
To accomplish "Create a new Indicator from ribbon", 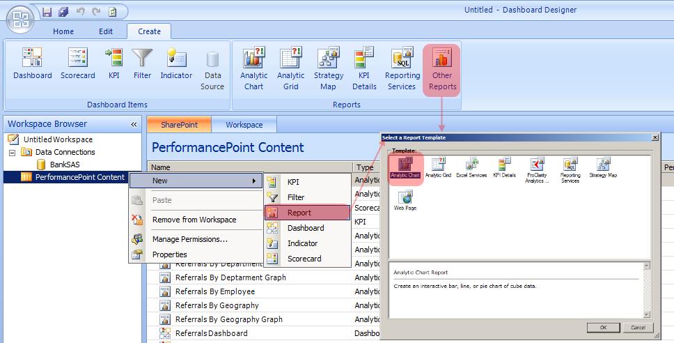I will [x=176, y=63].
